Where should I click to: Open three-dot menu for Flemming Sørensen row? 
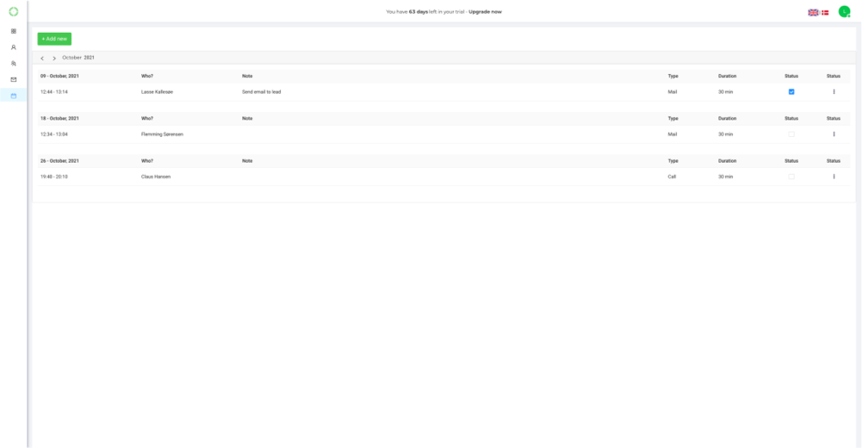(834, 134)
